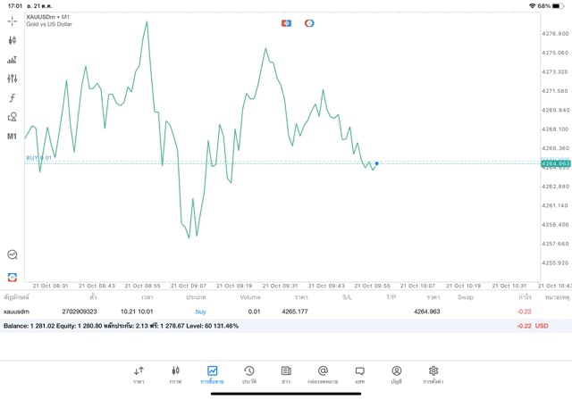Select the crosshair cursor tool
Image resolution: width=572 pixels, height=399 pixels.
point(13,21)
